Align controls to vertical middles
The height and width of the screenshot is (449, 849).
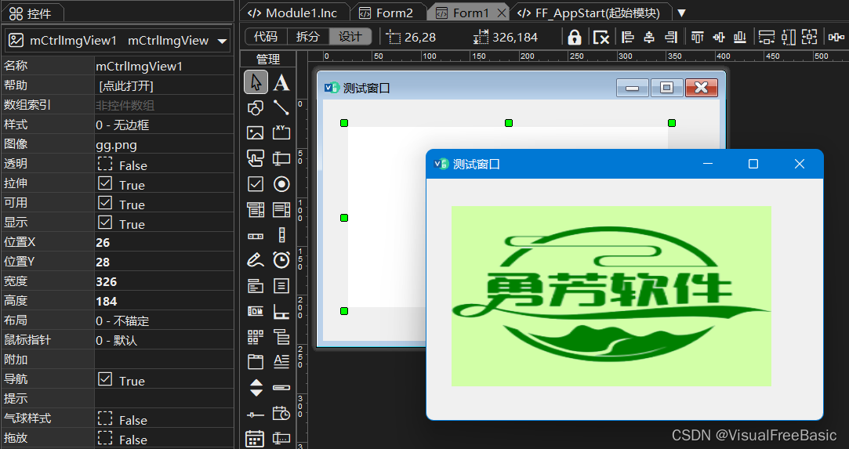tap(719, 38)
